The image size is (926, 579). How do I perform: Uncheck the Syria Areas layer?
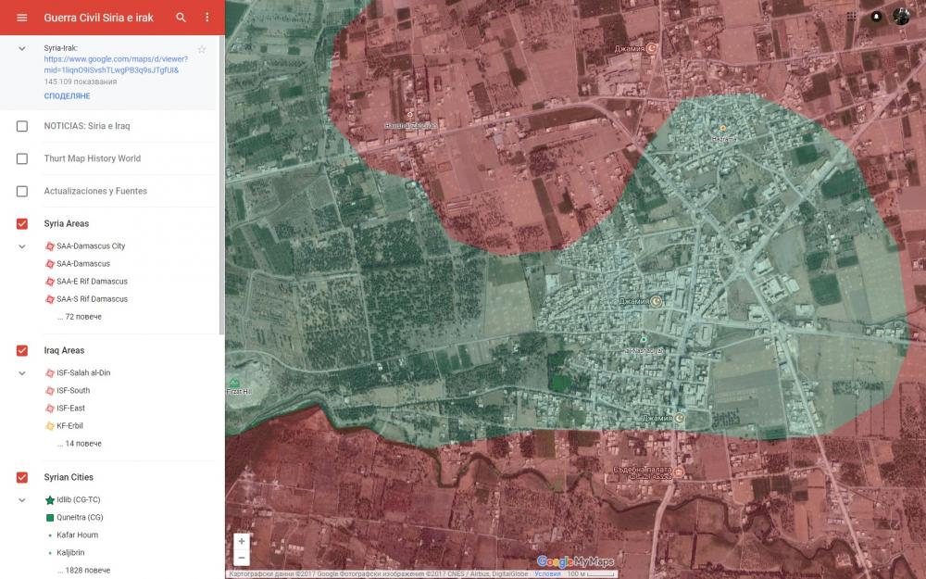tap(22, 224)
